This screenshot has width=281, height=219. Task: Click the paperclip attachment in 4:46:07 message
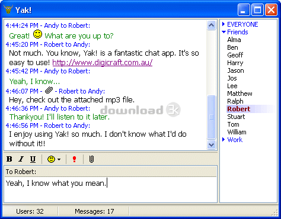49,91
